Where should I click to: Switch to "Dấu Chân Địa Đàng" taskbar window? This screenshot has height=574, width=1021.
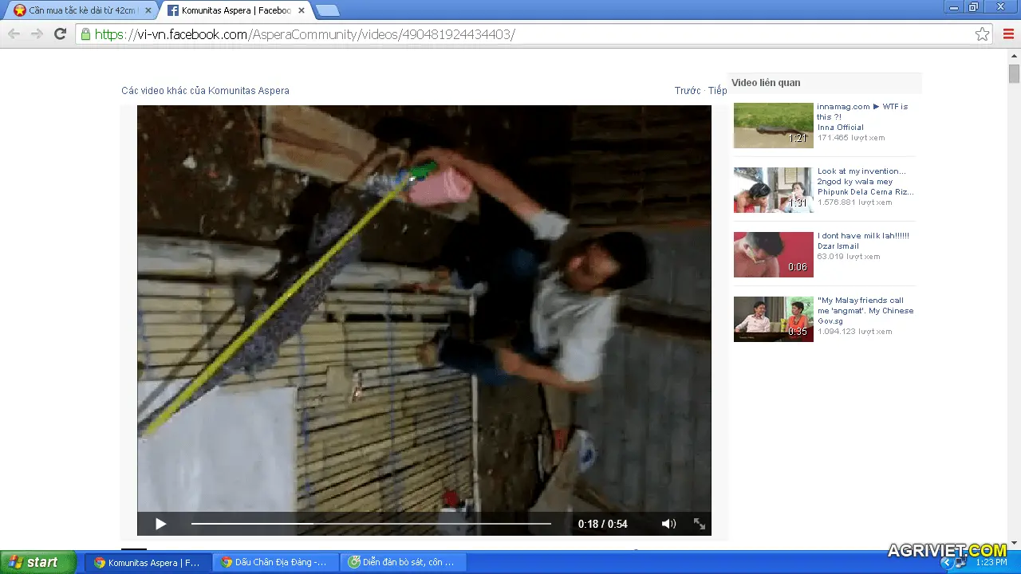[x=275, y=562]
